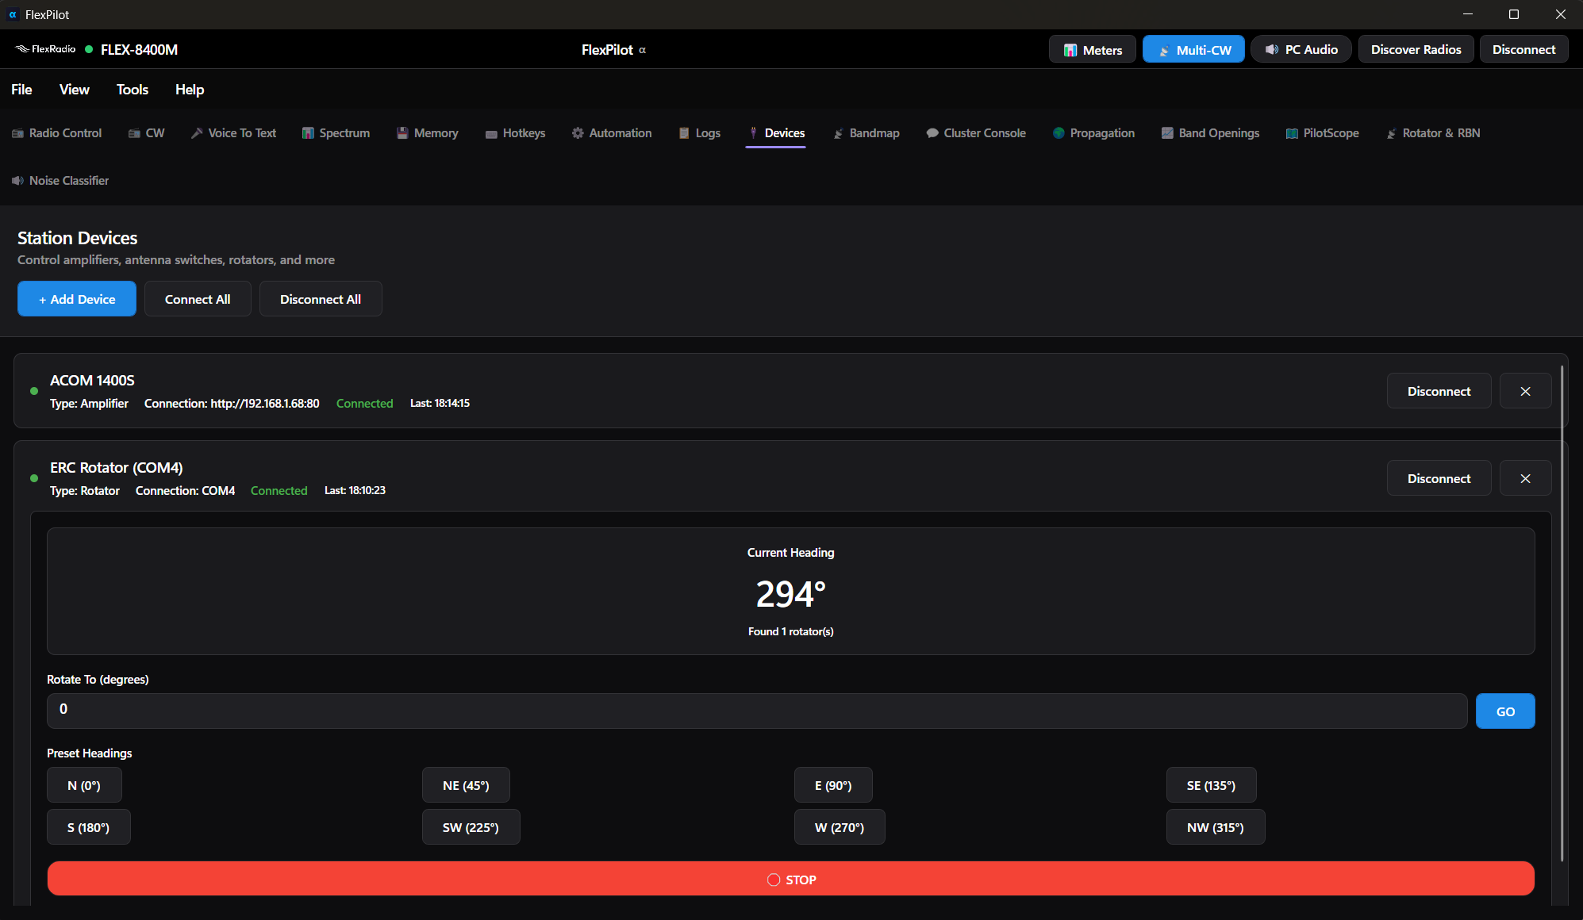This screenshot has width=1583, height=920.
Task: Toggle the Multi-CW mode button
Action: click(1193, 49)
